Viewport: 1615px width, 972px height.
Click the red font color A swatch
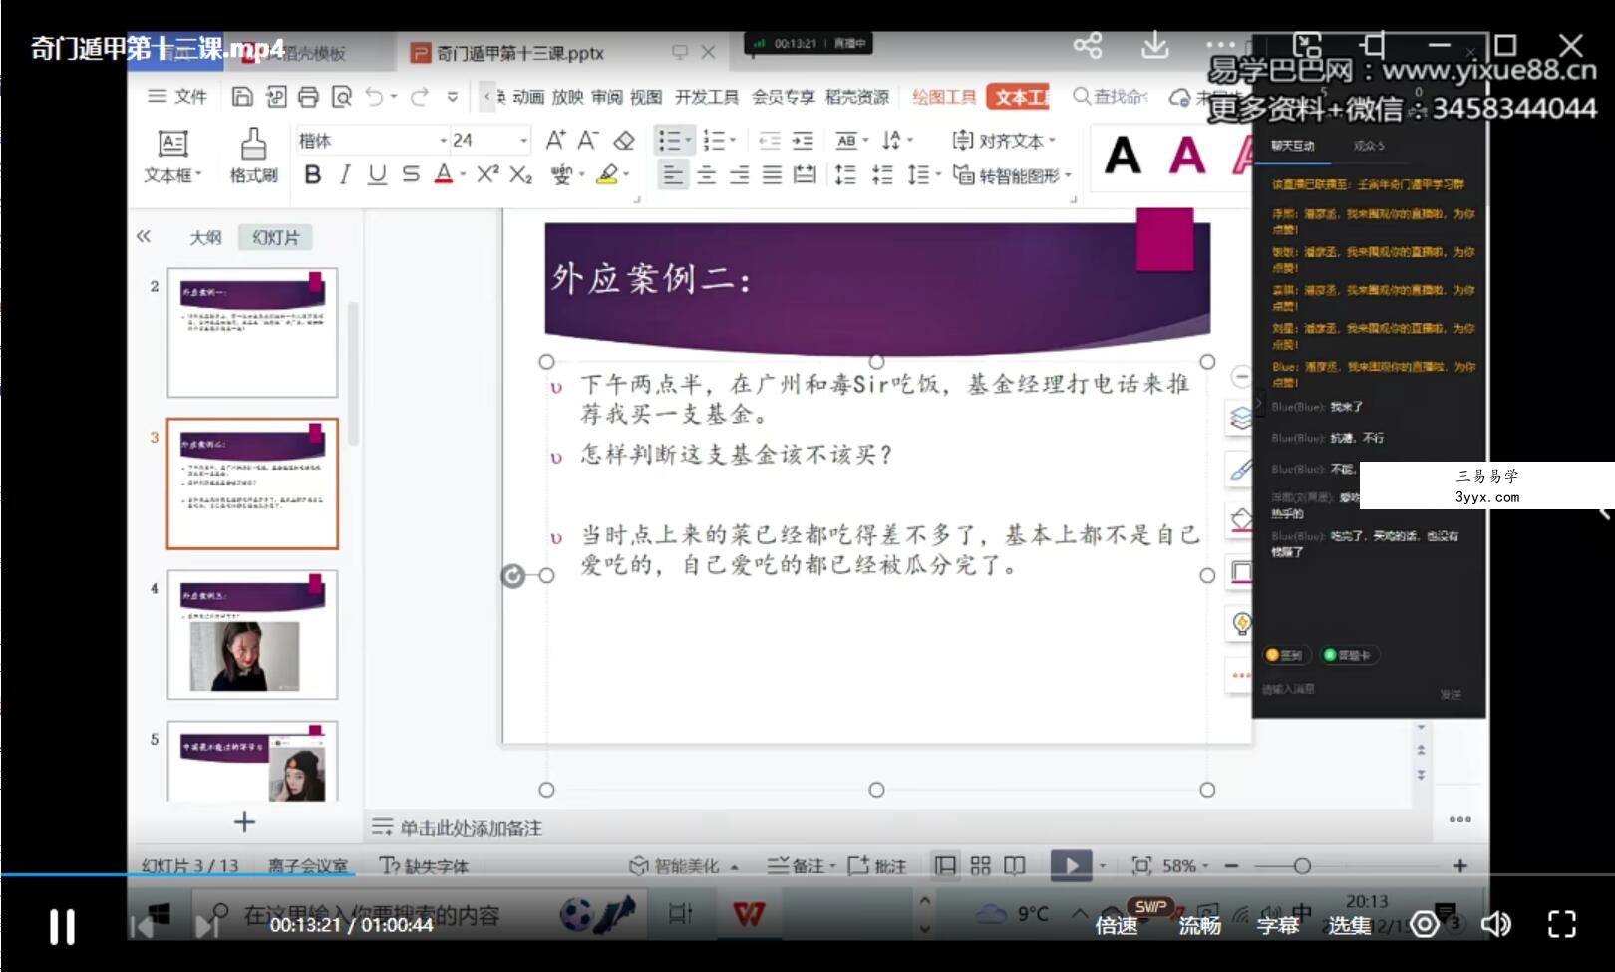click(444, 175)
